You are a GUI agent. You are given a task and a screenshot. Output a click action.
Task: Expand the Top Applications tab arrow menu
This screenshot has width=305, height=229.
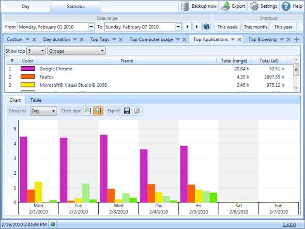[x=233, y=39]
